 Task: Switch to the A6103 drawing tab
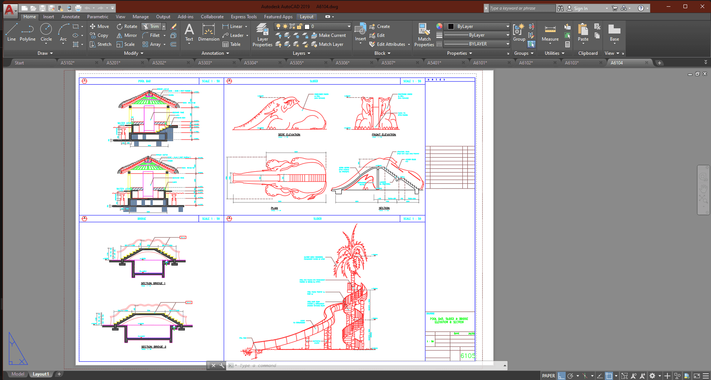[x=572, y=63]
